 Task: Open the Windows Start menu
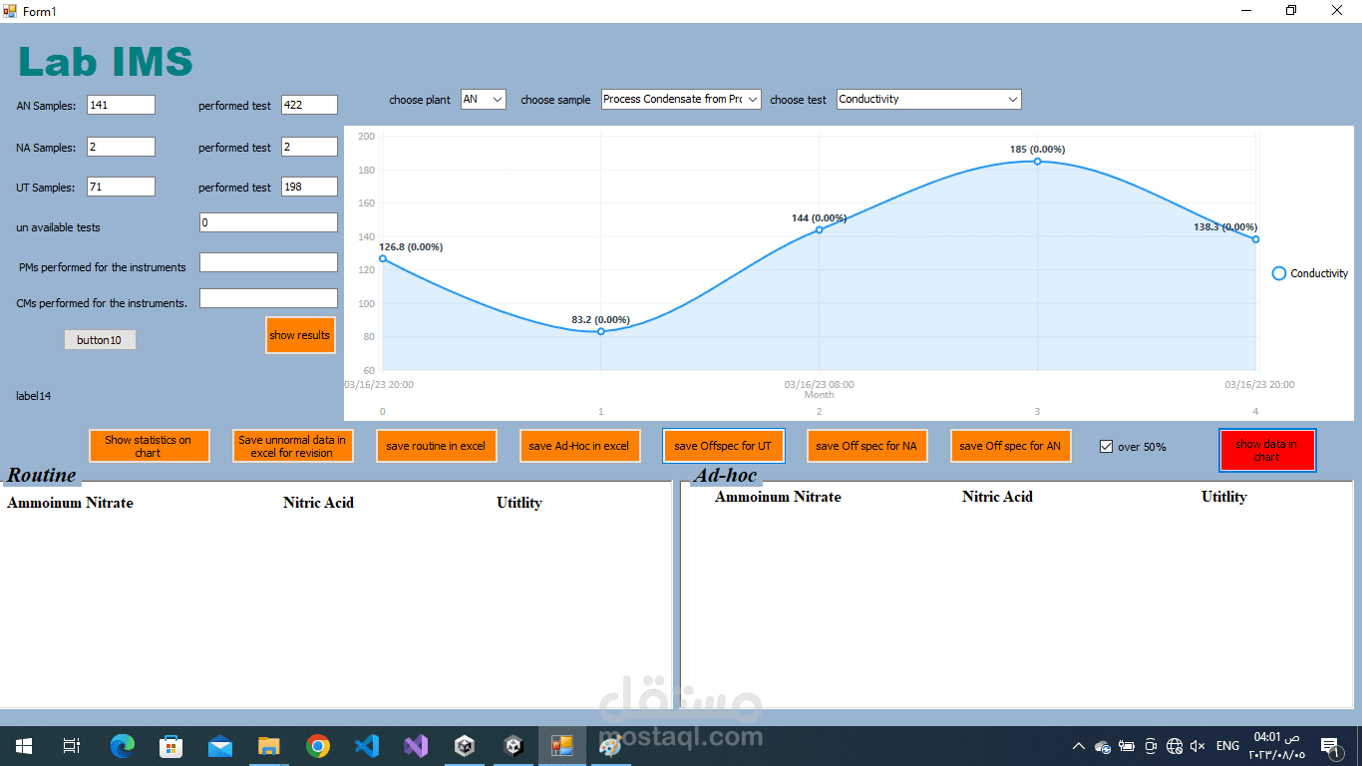[24, 746]
